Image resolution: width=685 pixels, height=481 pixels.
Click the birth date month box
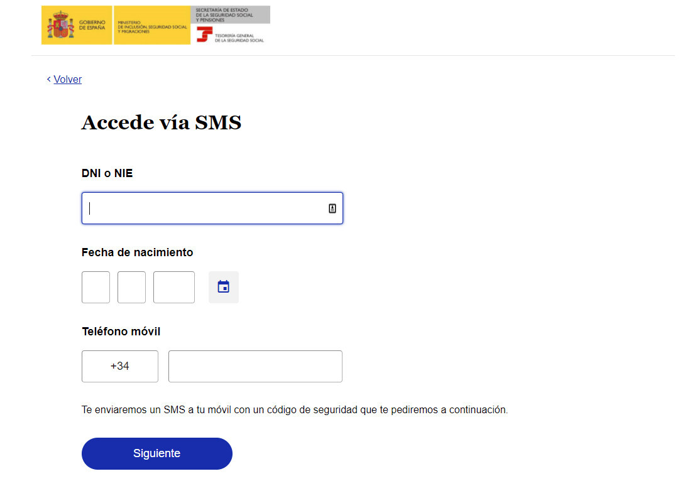[131, 287]
